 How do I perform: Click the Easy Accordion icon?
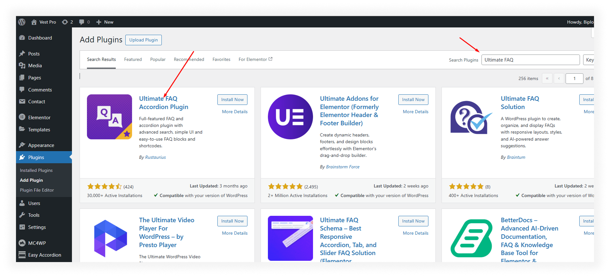[x=22, y=255]
